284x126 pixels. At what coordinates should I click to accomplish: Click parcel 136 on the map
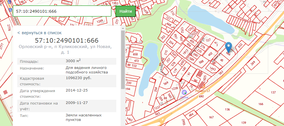[x=227, y=109]
